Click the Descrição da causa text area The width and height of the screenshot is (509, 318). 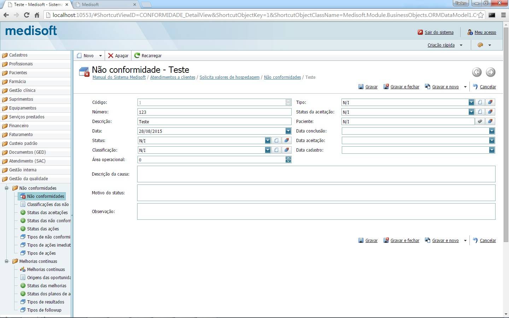click(316, 174)
